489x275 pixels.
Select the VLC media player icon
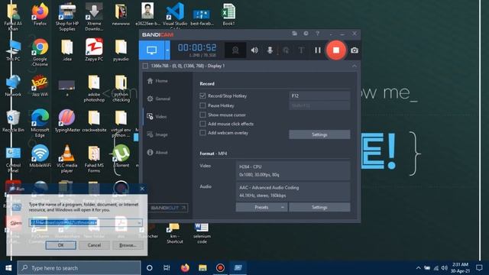coord(66,159)
